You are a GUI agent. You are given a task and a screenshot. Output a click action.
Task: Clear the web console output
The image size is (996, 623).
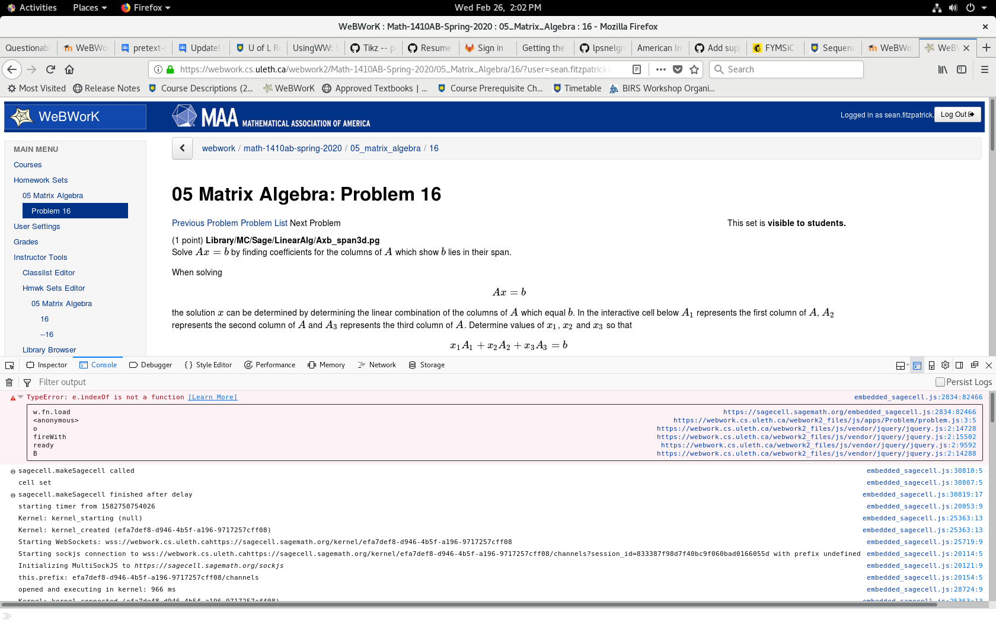pyautogui.click(x=9, y=382)
